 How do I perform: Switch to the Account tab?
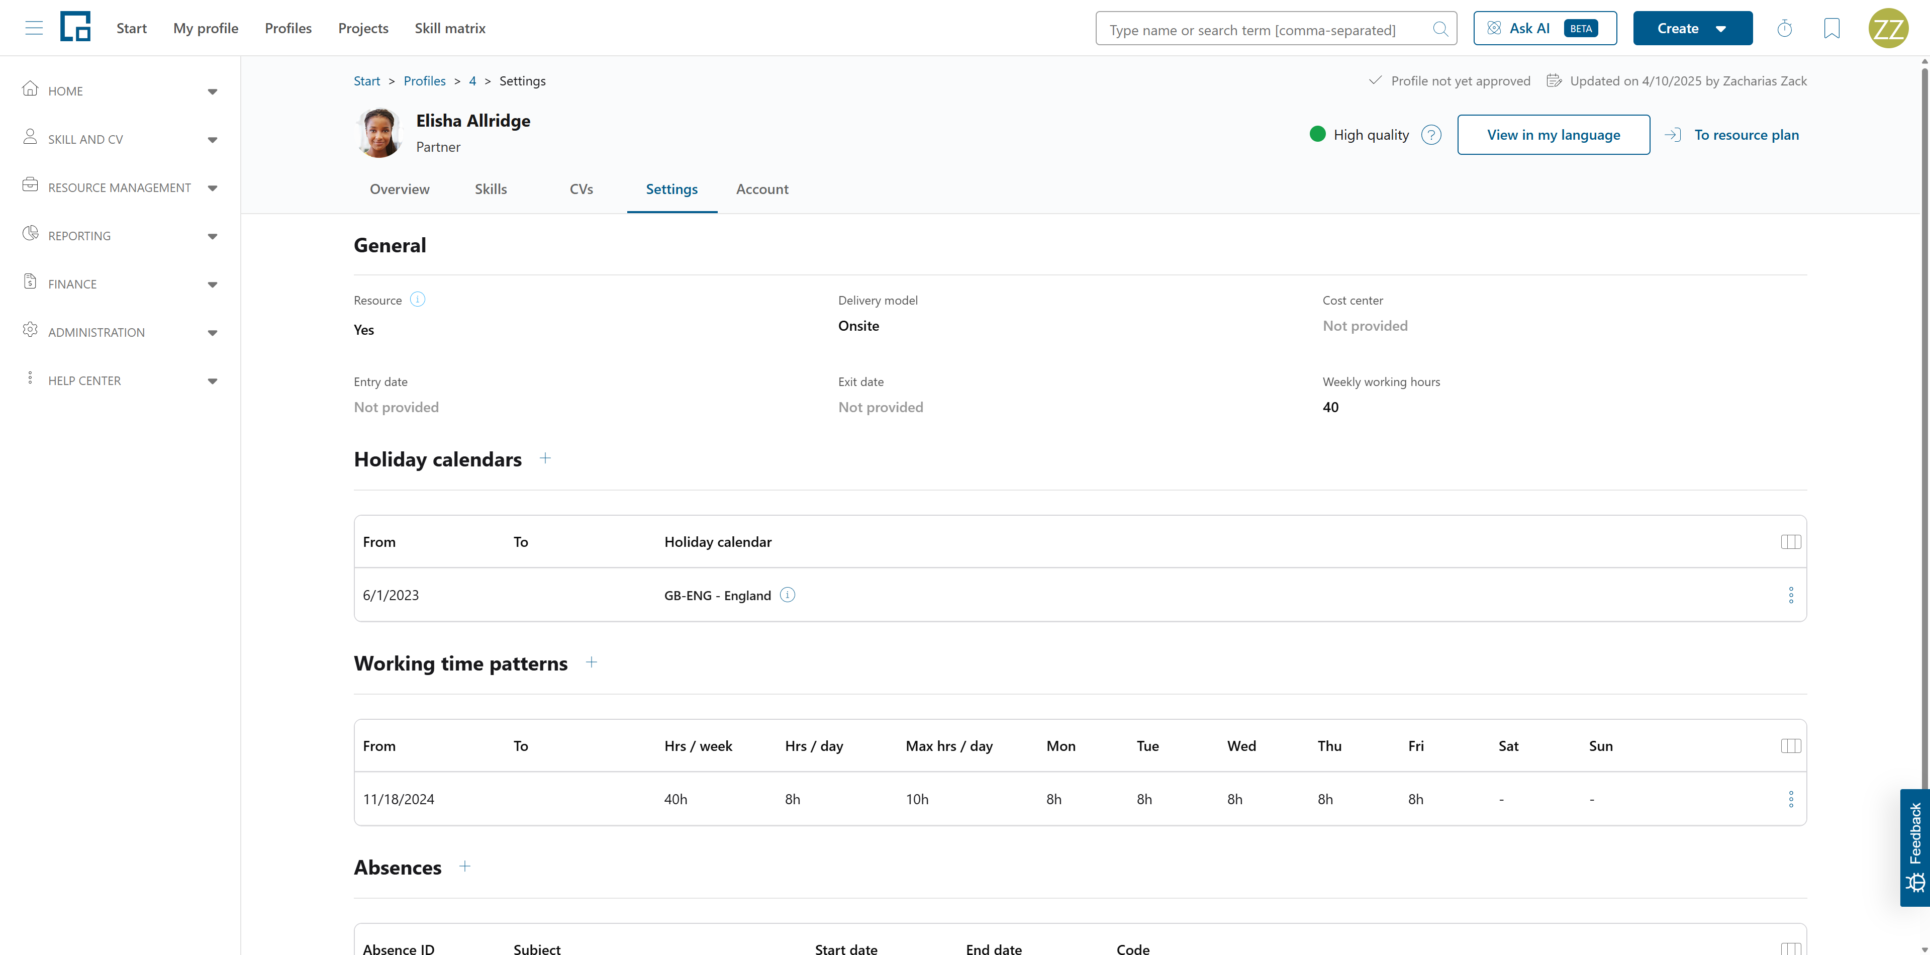click(762, 189)
